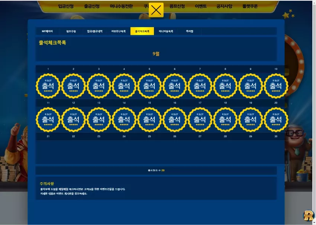Click the gold R logo icon at bottom right
This screenshot has height=225, width=316.
pyautogui.click(x=309, y=215)
